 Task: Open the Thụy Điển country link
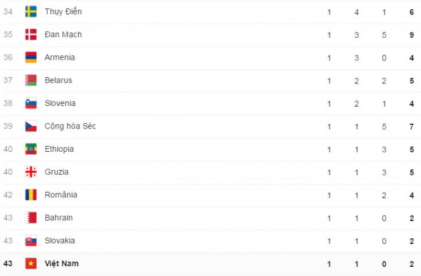pos(63,12)
